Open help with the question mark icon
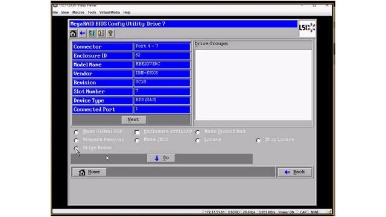Viewport: 386px width, 217px height. (x=110, y=33)
